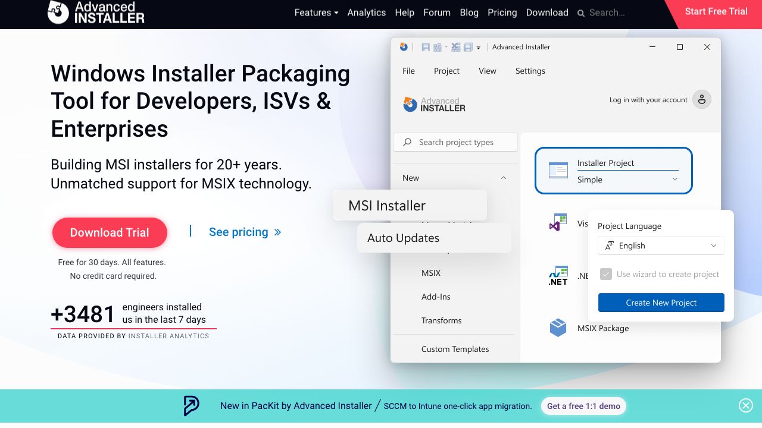Toggle Use wizard to create project checkbox
This screenshot has width=762, height=428.
coord(605,274)
